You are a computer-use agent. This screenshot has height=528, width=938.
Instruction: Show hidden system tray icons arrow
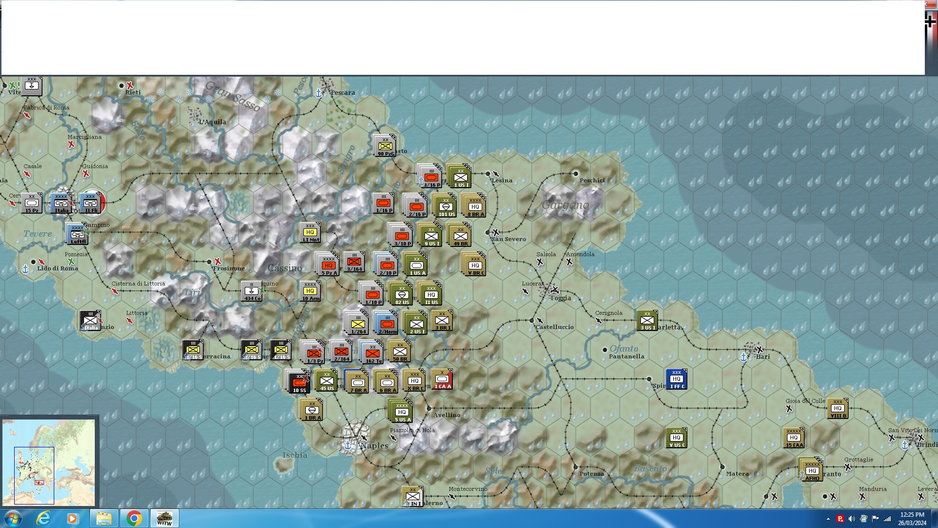[x=828, y=519]
